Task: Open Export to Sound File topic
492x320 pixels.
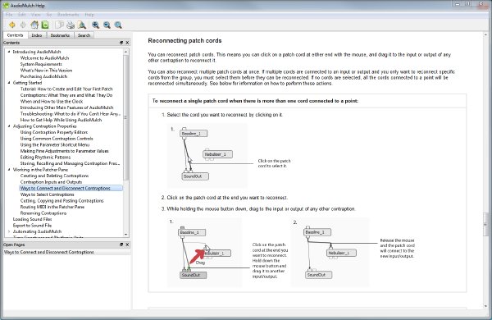Action: pyautogui.click(x=32, y=226)
